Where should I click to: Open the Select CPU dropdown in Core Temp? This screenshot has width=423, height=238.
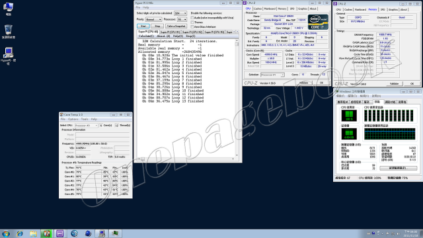pos(86,126)
